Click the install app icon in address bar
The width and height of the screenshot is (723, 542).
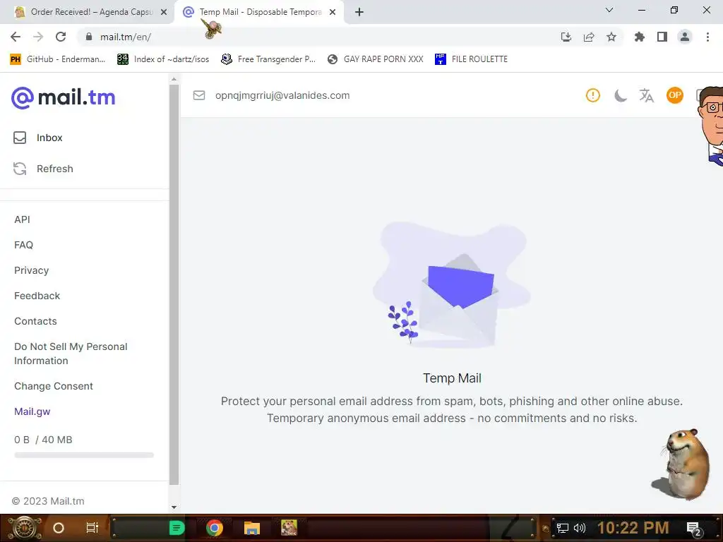tap(566, 37)
